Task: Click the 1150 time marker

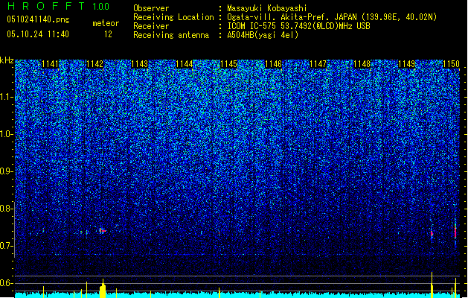Action: tap(451, 64)
